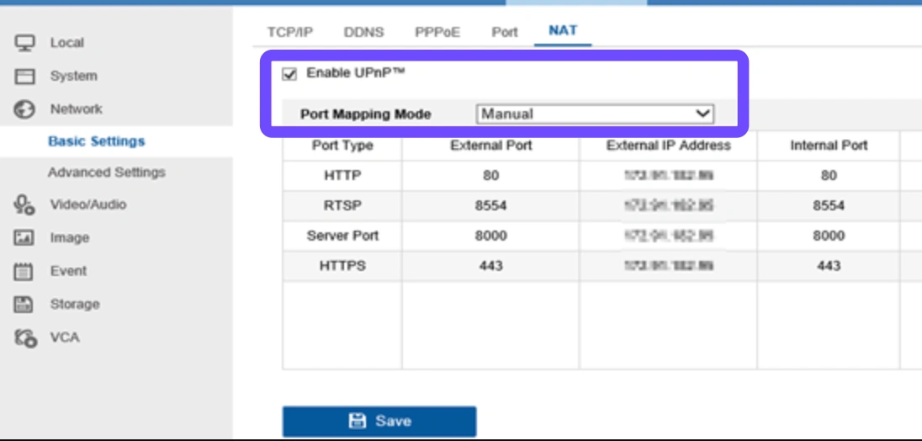The width and height of the screenshot is (922, 441).
Task: Click the System window icon
Action: pos(24,77)
